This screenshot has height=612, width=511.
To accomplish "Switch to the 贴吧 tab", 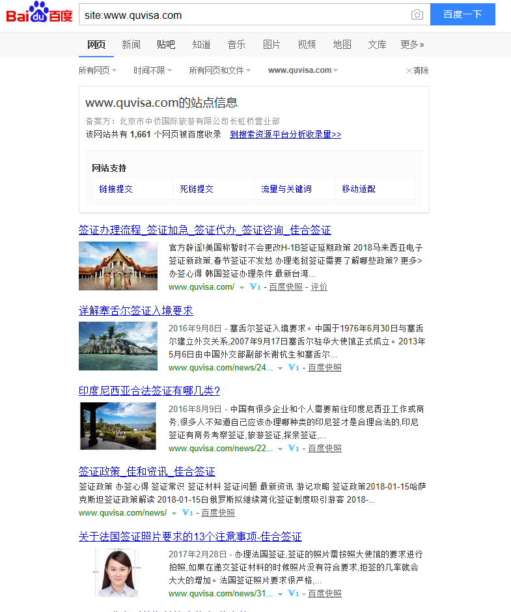I will point(166,45).
